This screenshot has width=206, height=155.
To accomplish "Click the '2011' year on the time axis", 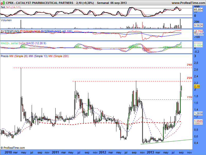I will 55,152.
